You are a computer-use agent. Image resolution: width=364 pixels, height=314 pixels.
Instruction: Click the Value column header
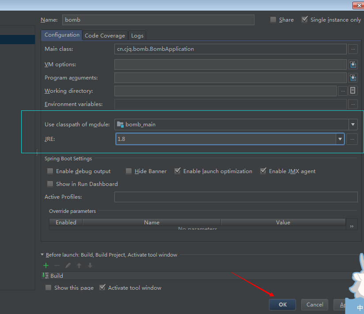coord(283,222)
